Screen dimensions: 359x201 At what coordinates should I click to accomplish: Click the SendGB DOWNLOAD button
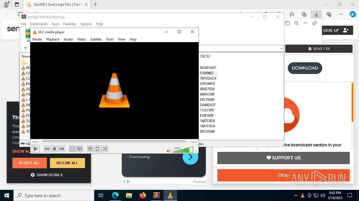[305, 68]
